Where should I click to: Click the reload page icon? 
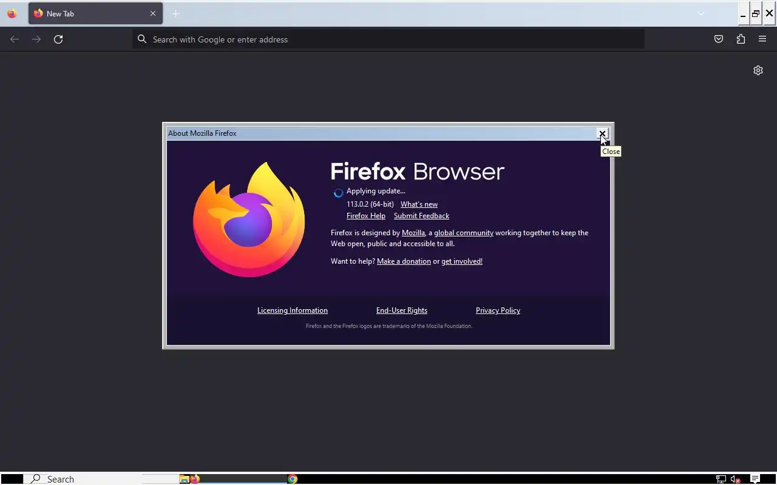tap(58, 39)
